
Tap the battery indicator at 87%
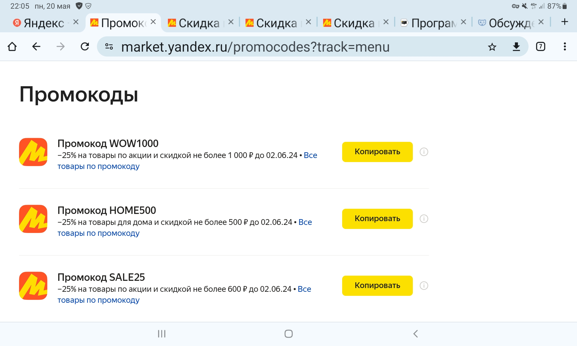click(557, 6)
